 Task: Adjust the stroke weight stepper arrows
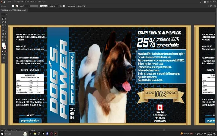pyautogui.click(x=24, y=6)
